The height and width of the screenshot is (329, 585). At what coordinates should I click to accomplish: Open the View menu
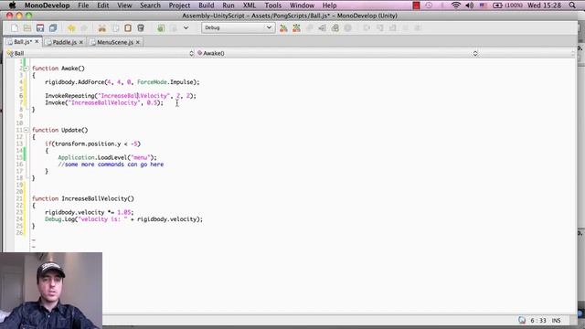point(124,5)
